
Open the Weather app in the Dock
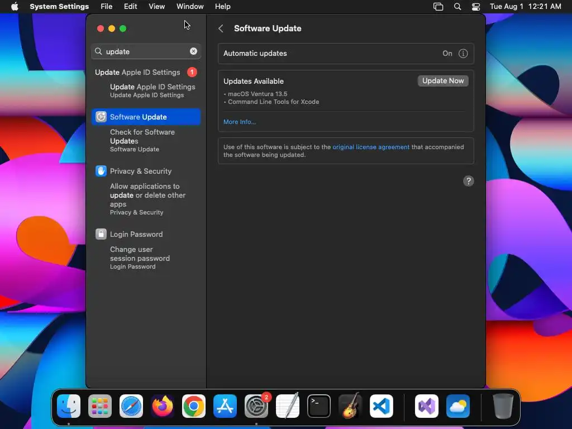click(458, 406)
